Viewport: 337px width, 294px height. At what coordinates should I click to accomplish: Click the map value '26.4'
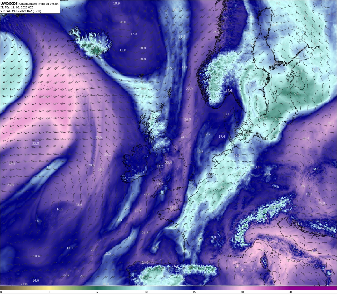[x=306, y=138]
